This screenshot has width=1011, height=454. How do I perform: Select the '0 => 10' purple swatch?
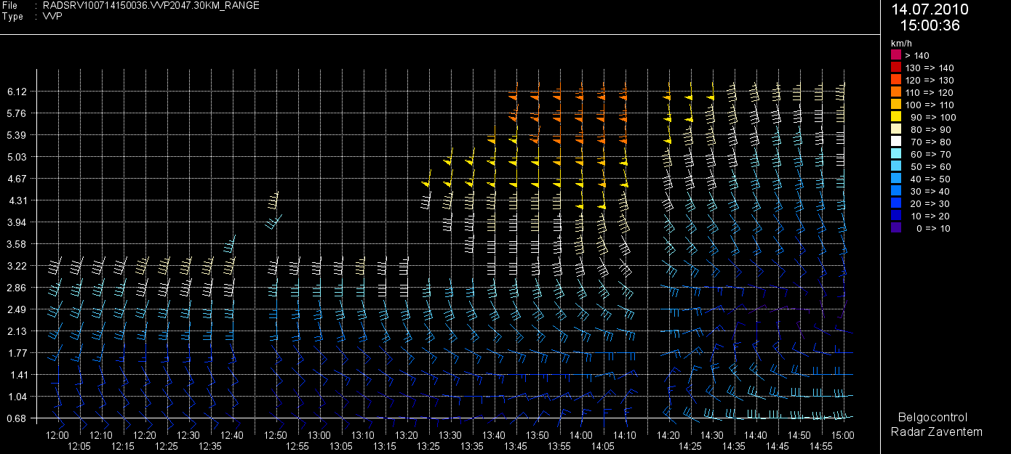click(896, 228)
